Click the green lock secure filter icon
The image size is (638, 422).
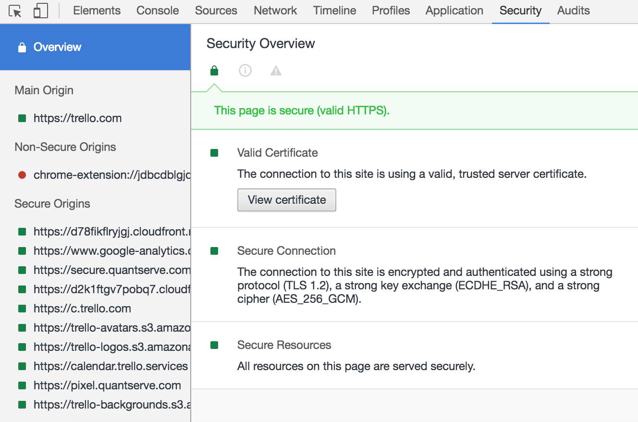(214, 71)
